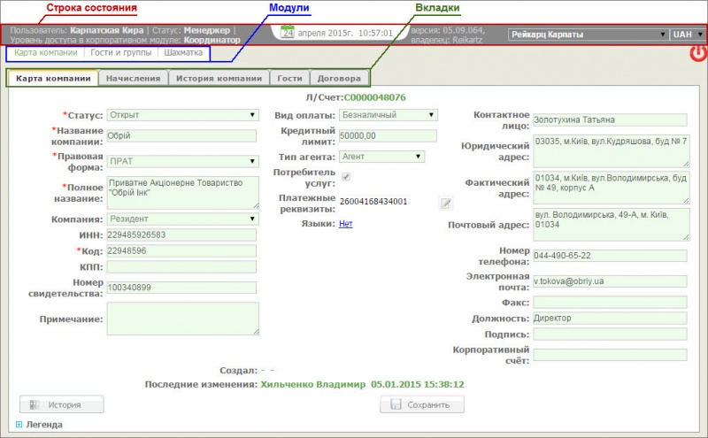Viewport: 708px width, 438px height.
Task: Click the edit icon beside payment requisites
Action: (x=447, y=204)
